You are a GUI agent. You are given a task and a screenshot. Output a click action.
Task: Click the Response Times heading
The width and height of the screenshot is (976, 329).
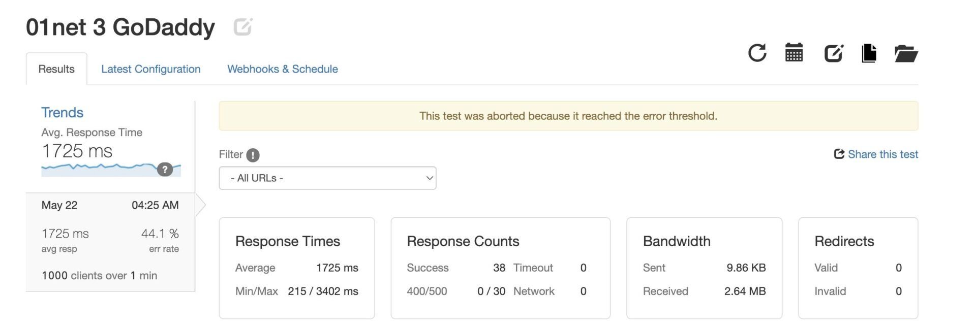click(288, 241)
